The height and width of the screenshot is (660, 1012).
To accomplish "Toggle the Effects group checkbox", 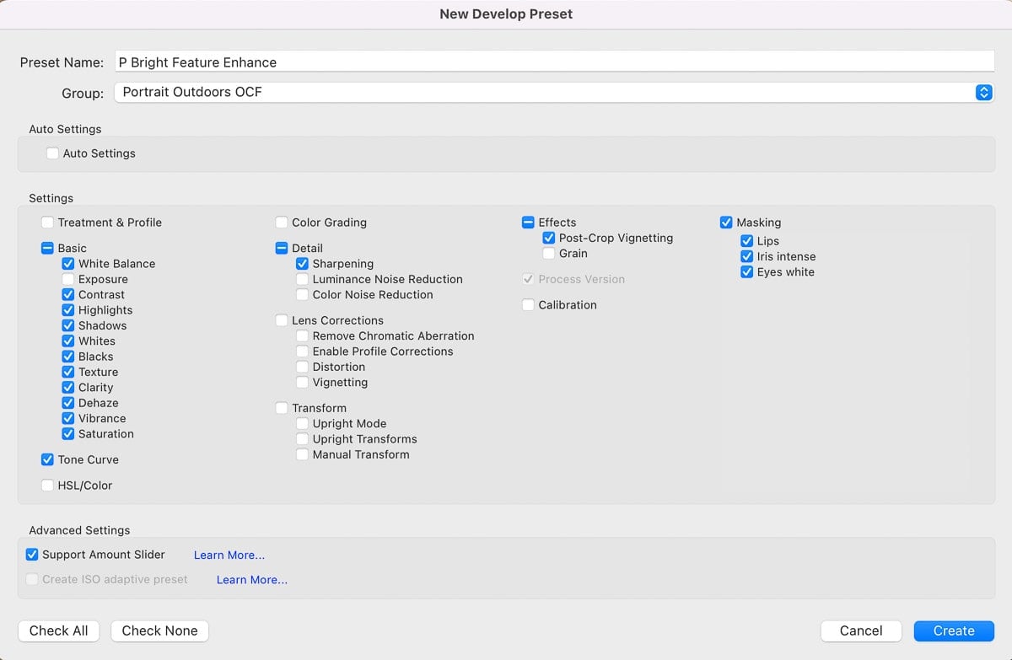I will (528, 223).
